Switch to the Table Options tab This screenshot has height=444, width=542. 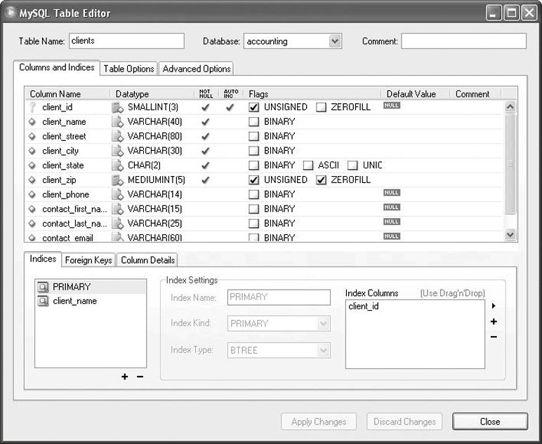pos(129,69)
